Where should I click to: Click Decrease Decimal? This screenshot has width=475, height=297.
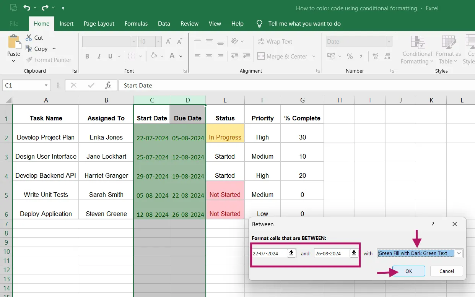click(387, 56)
